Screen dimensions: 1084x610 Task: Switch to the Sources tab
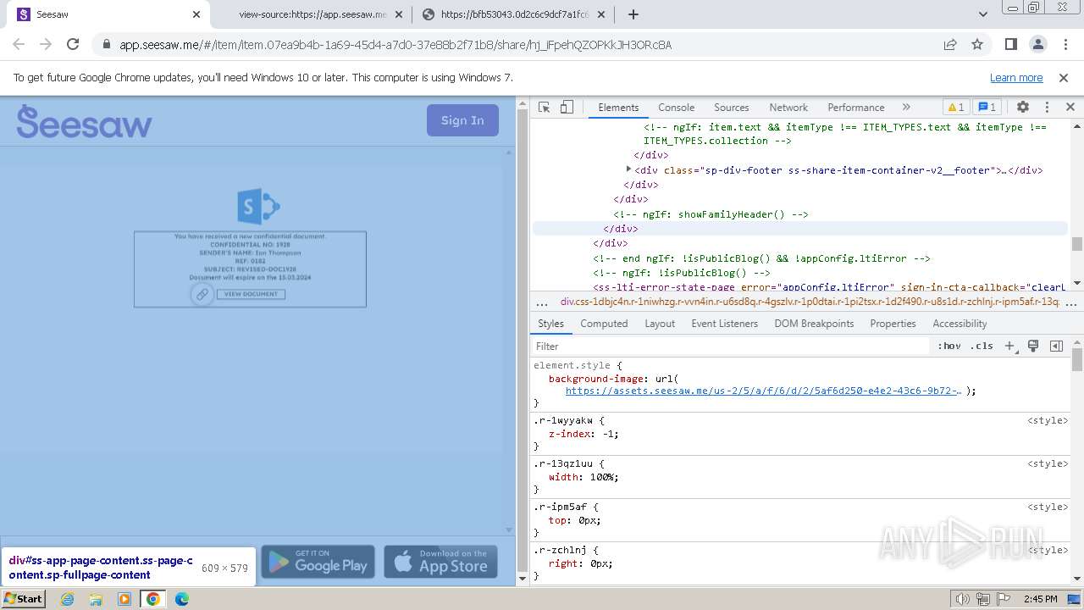click(x=732, y=108)
